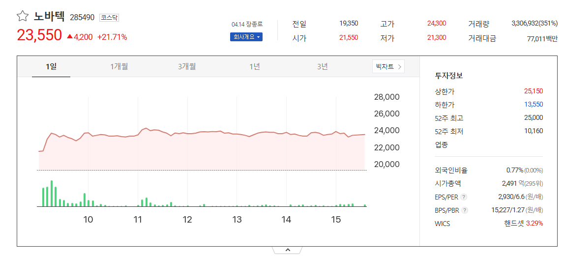Screen dimensions: 563x256
Task: Click the WICS change 3.29%
Action: coord(534,224)
